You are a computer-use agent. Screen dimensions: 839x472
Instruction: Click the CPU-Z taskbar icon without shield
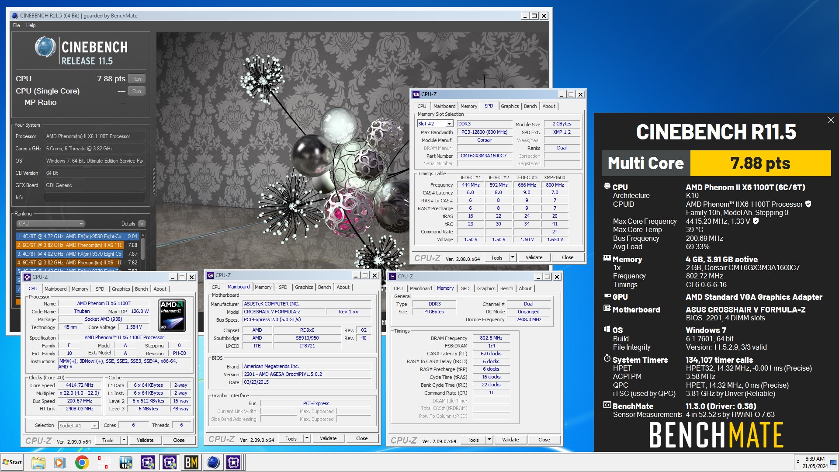pyautogui.click(x=233, y=462)
